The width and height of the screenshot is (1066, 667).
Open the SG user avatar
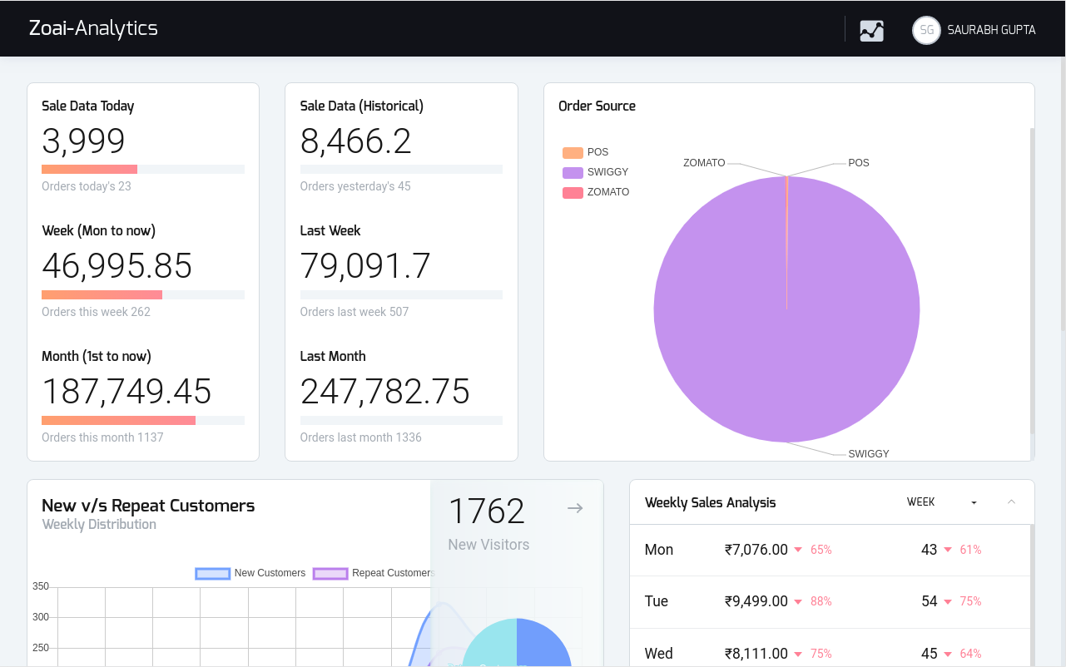(926, 30)
